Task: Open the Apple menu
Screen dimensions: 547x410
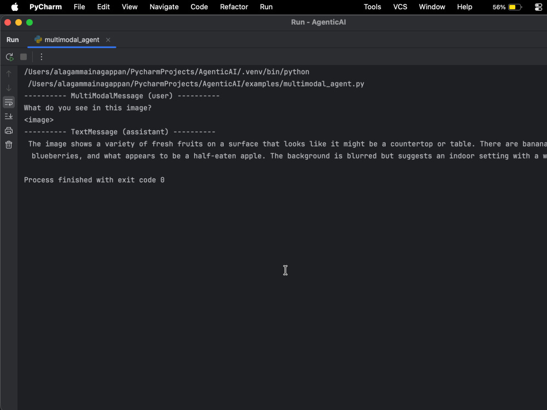Action: (x=15, y=7)
